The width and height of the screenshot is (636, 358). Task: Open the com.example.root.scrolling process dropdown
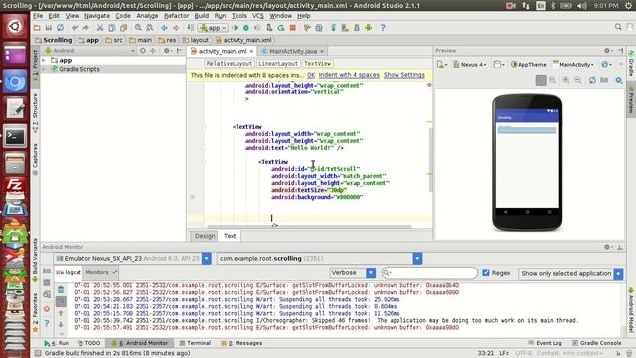click(x=417, y=258)
